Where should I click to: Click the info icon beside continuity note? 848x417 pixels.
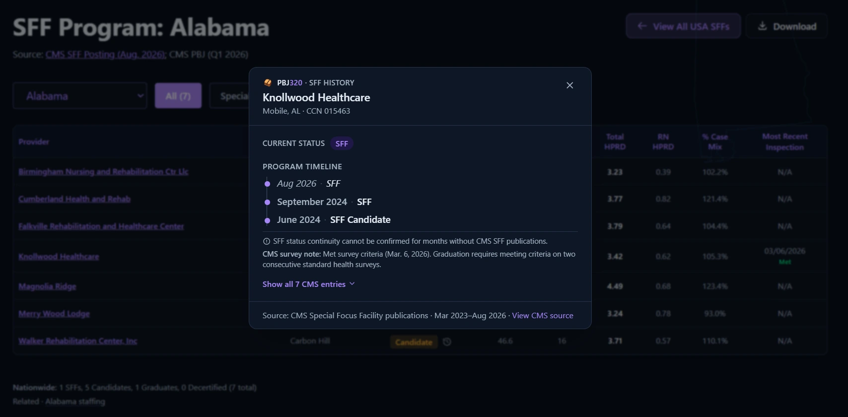267,241
